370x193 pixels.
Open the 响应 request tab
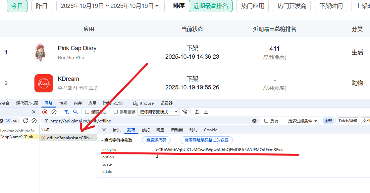160,130
